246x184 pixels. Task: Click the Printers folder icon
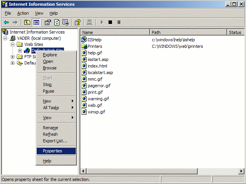tap(84, 46)
